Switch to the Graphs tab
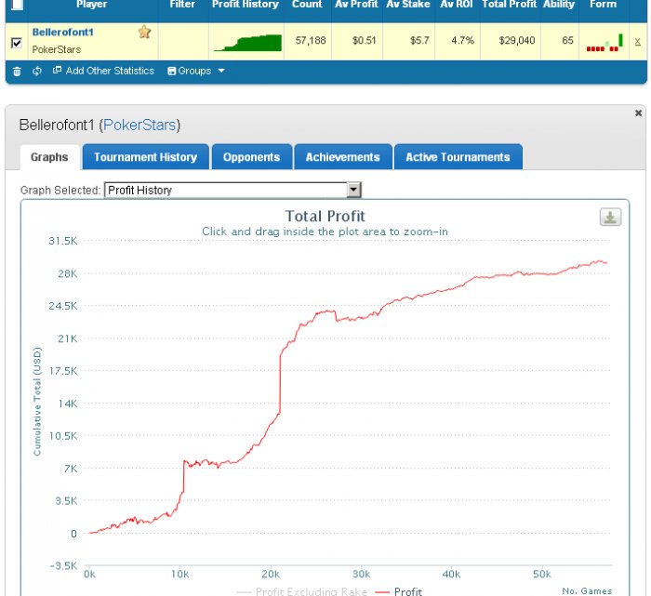The image size is (651, 596). point(49,157)
